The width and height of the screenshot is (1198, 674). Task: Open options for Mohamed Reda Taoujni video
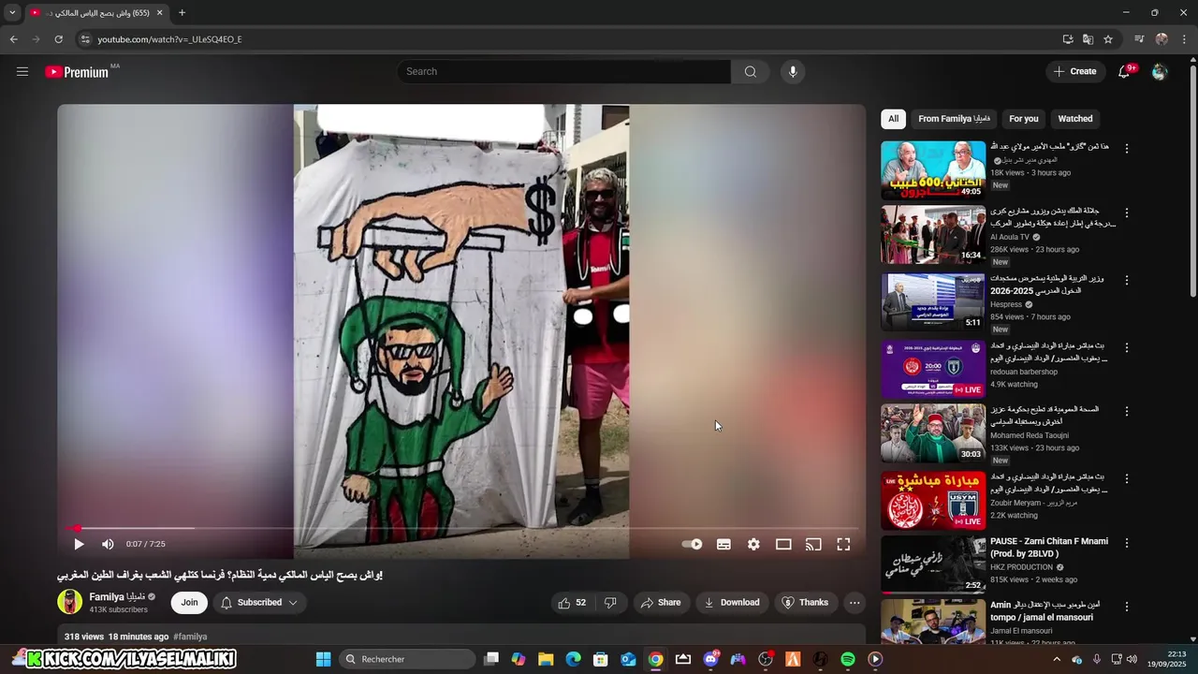pos(1126,411)
